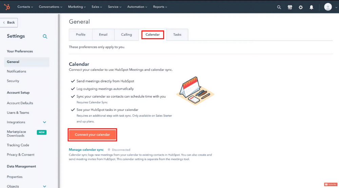
Task: Select the Calendar tab
Action: click(153, 34)
